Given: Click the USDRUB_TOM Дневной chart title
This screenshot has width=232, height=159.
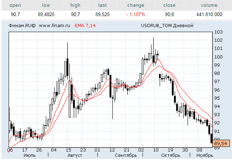Looking at the screenshot, I should [167, 26].
